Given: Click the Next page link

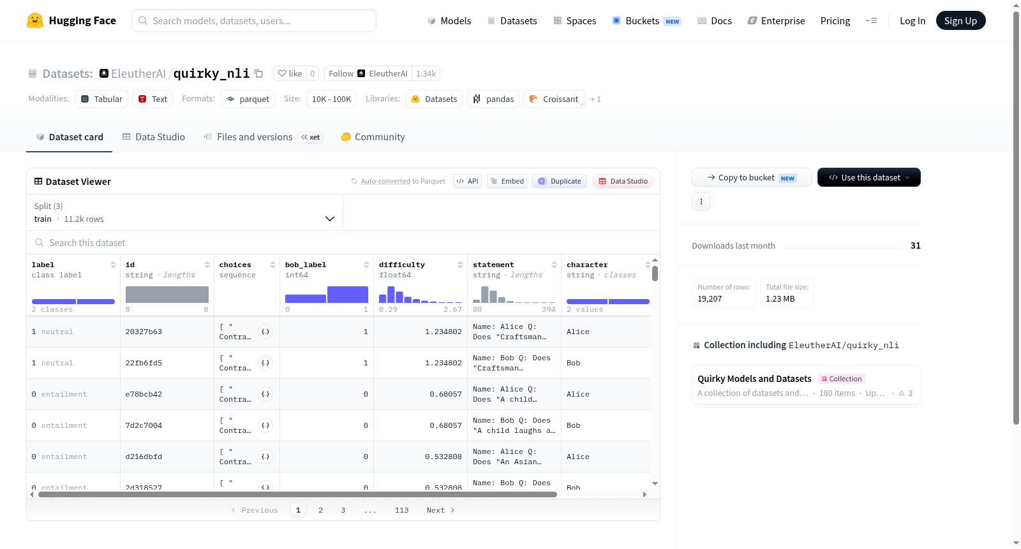Looking at the screenshot, I should pos(440,510).
